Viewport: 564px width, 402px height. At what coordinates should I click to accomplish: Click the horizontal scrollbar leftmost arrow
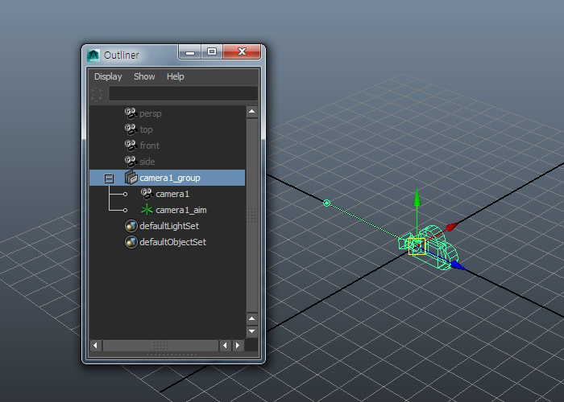tap(95, 345)
